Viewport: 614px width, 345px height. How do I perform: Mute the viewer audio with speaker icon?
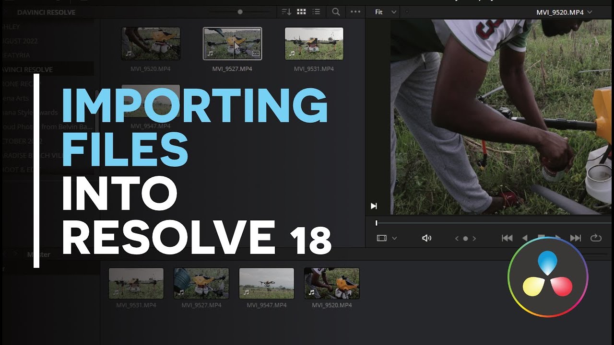426,238
